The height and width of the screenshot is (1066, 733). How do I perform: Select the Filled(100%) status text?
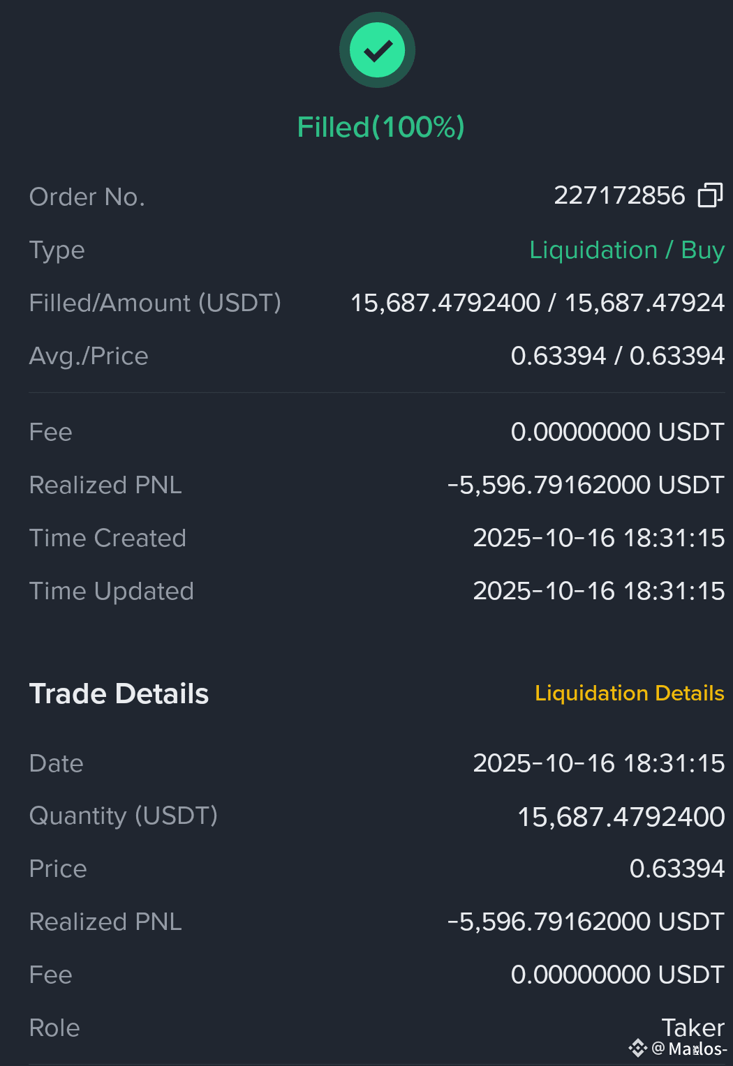380,127
